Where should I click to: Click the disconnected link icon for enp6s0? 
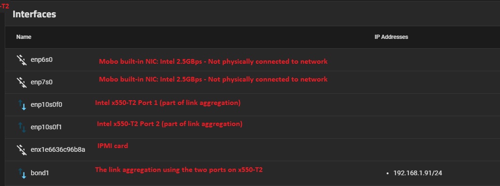tap(21, 60)
